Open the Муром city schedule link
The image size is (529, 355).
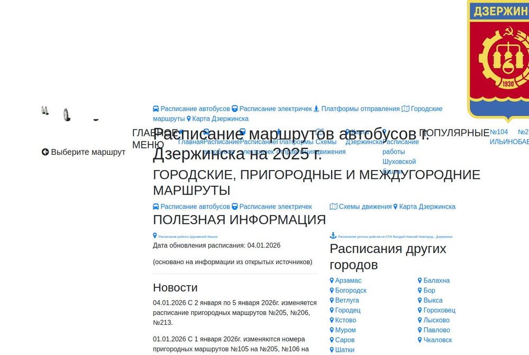click(x=345, y=330)
